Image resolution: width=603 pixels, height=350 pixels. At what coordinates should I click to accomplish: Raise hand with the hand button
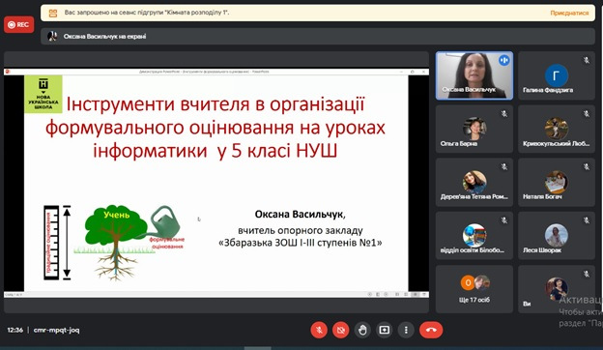click(362, 330)
